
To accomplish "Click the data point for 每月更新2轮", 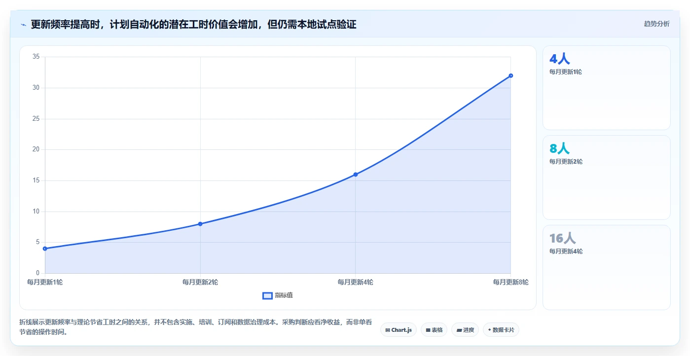I will click(200, 224).
